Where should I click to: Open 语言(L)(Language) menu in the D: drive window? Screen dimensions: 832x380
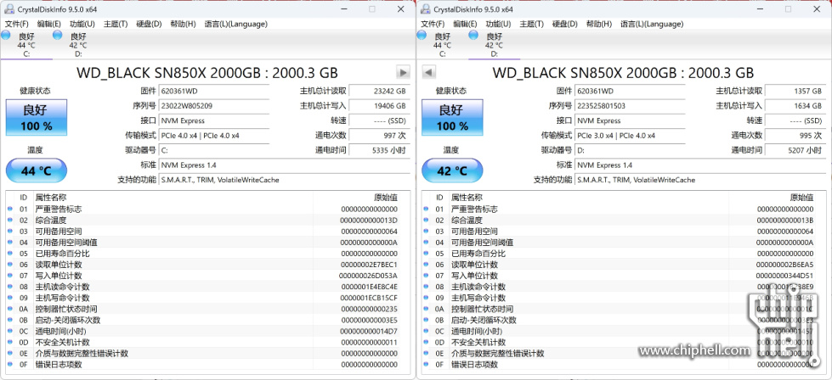(652, 24)
